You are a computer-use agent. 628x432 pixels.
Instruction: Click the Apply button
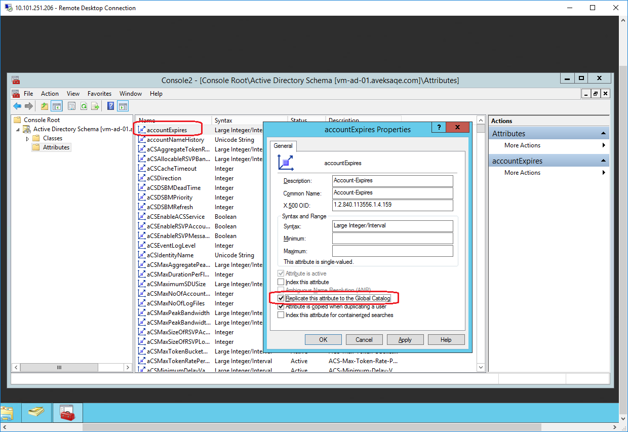(x=405, y=340)
